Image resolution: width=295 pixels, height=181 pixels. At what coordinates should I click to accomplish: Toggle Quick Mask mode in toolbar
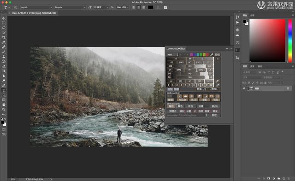tap(4, 129)
